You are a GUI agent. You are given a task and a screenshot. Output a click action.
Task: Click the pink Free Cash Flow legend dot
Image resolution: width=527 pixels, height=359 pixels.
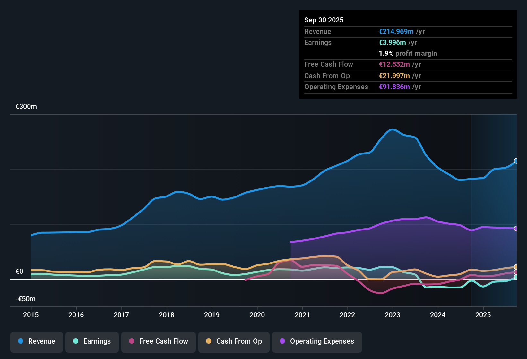[x=131, y=342]
